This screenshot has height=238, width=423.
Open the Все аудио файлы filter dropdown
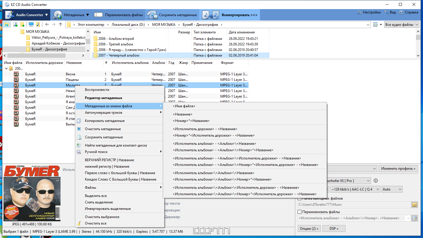pyautogui.click(x=402, y=25)
